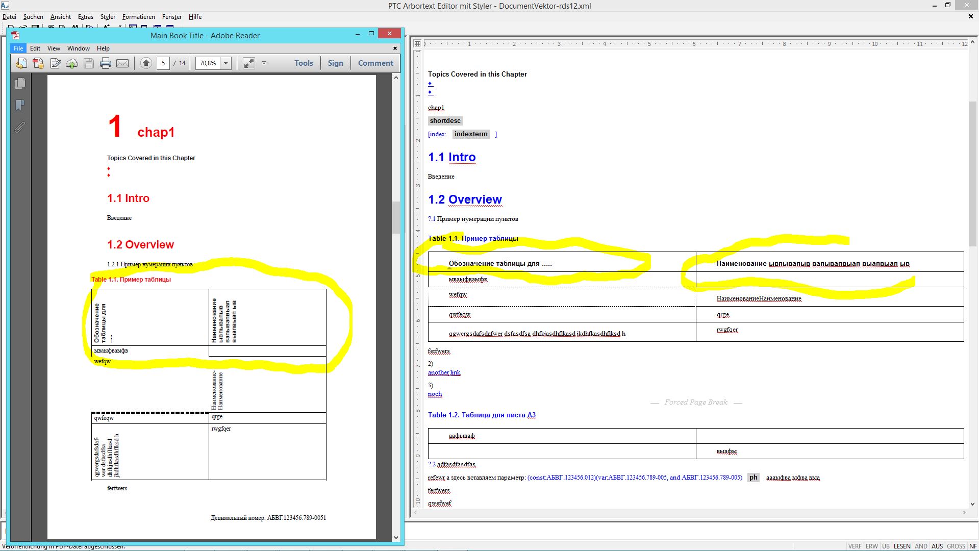The width and height of the screenshot is (979, 551).
Task: Open the Page Thumbnails panel in Adobe Reader
Action: point(20,83)
